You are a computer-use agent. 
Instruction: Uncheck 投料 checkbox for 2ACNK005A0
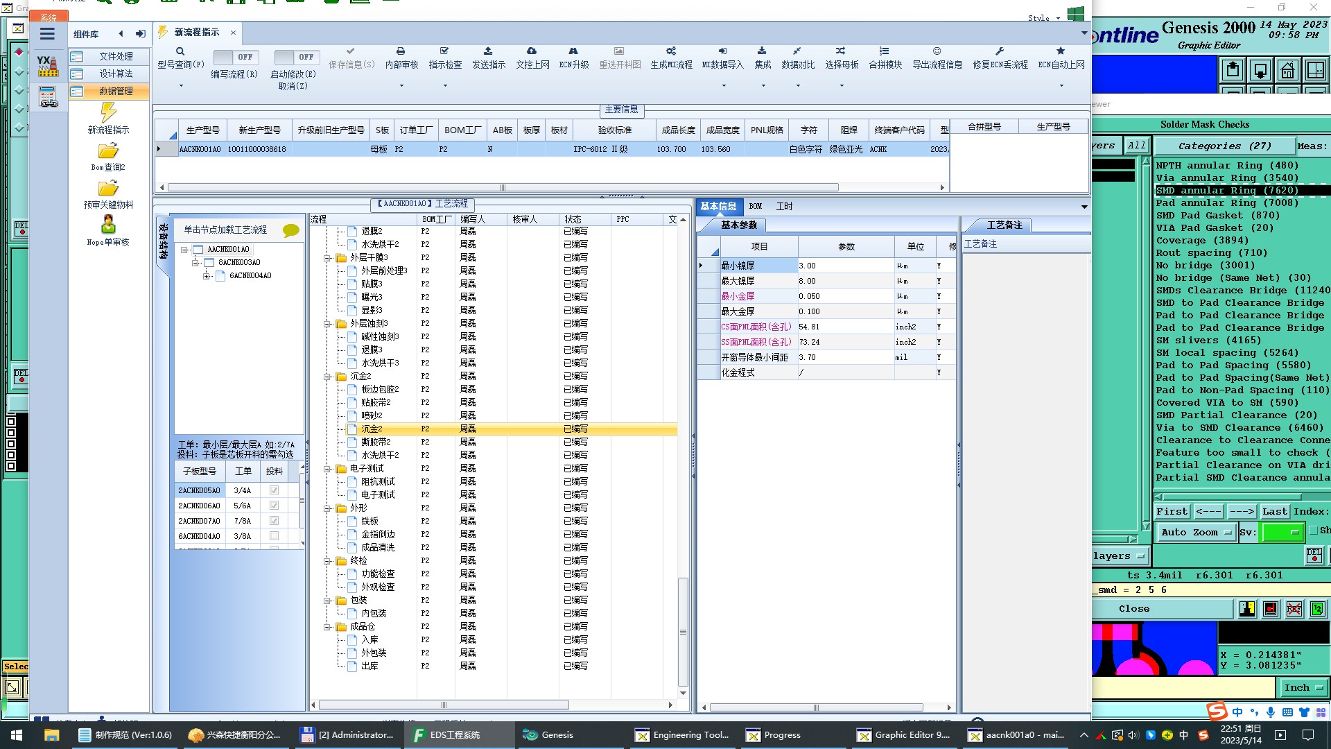click(274, 490)
